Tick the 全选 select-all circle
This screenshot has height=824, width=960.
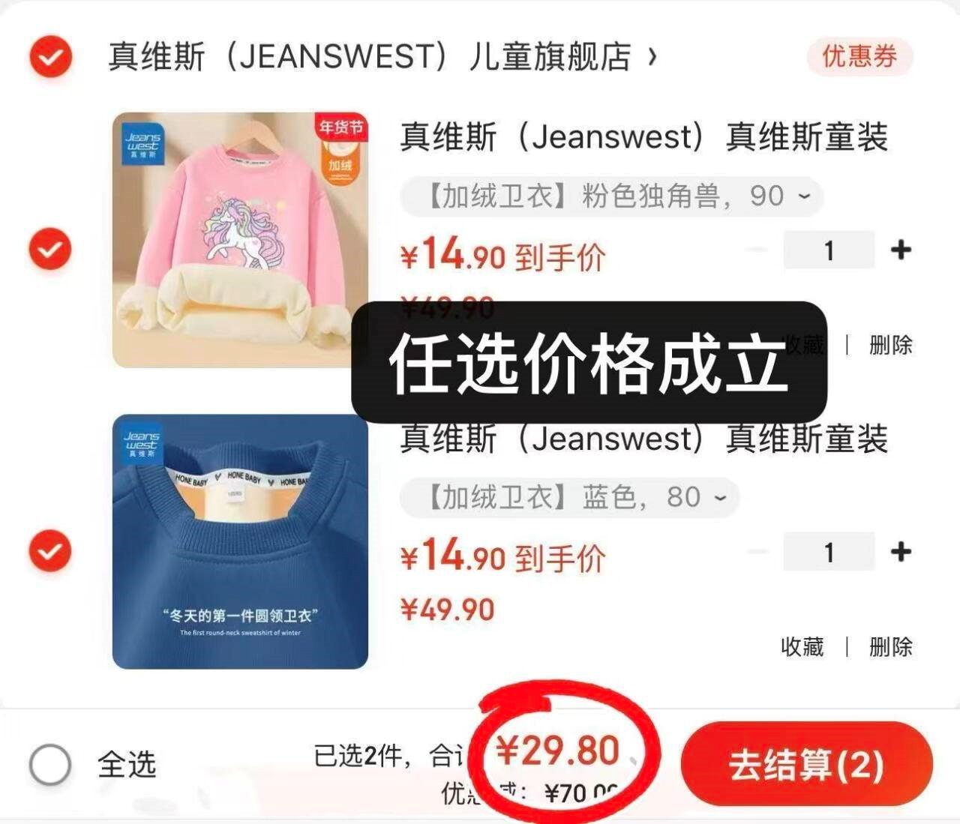click(50, 765)
